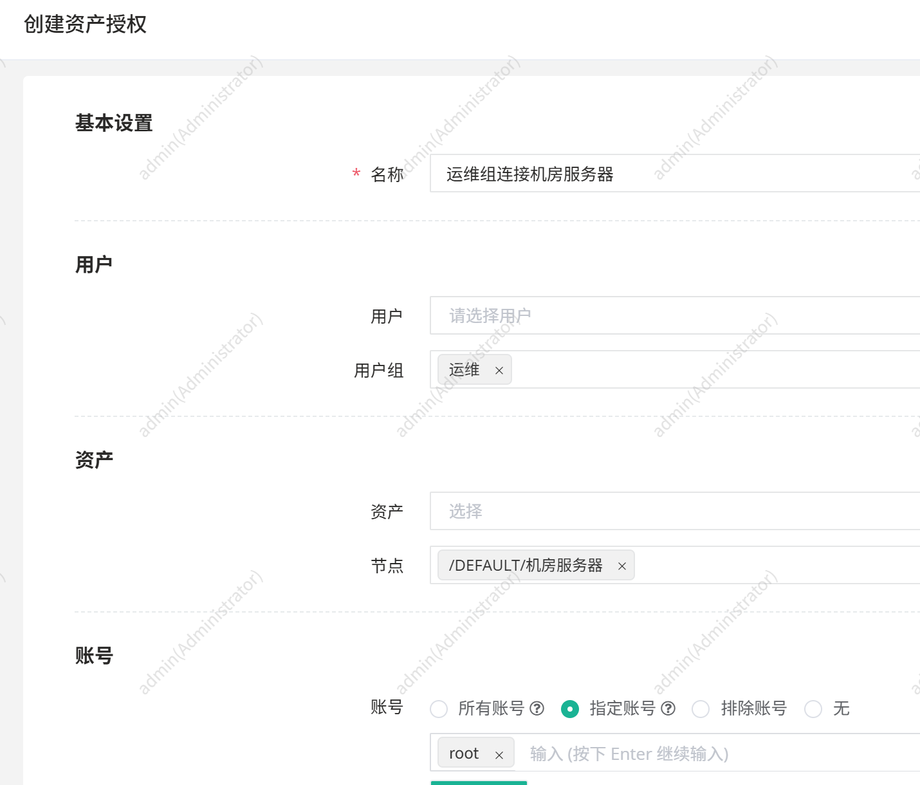Show help for 所有账号 option

click(537, 708)
